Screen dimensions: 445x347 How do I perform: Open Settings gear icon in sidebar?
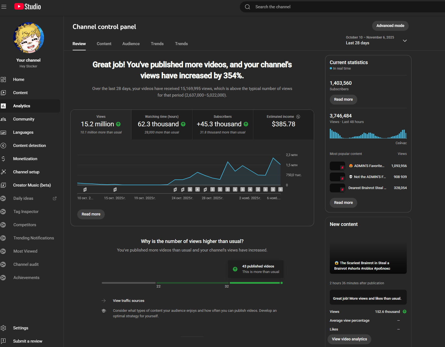point(3,328)
